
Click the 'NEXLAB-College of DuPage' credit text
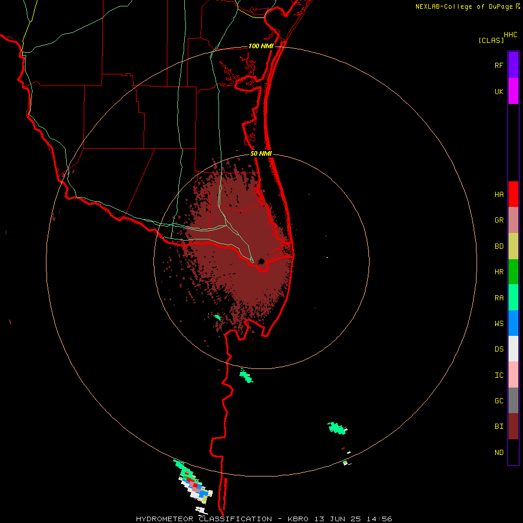[x=464, y=6]
